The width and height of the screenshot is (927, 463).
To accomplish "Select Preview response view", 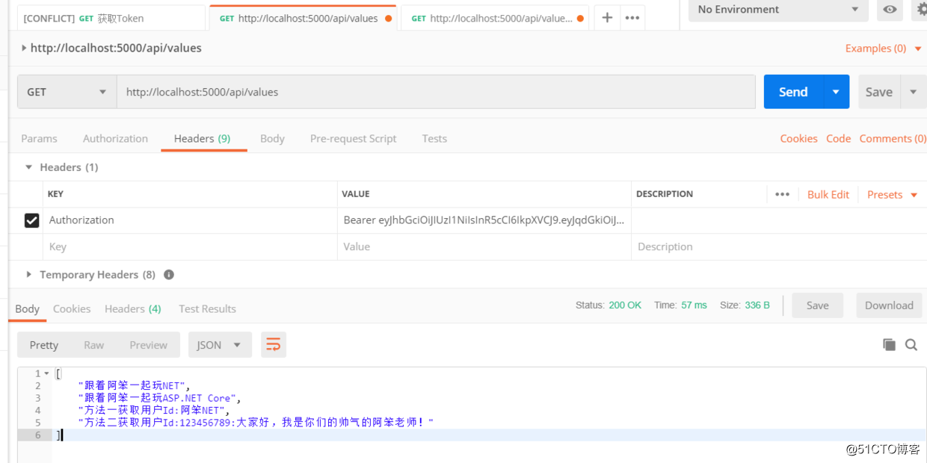I will coord(149,344).
